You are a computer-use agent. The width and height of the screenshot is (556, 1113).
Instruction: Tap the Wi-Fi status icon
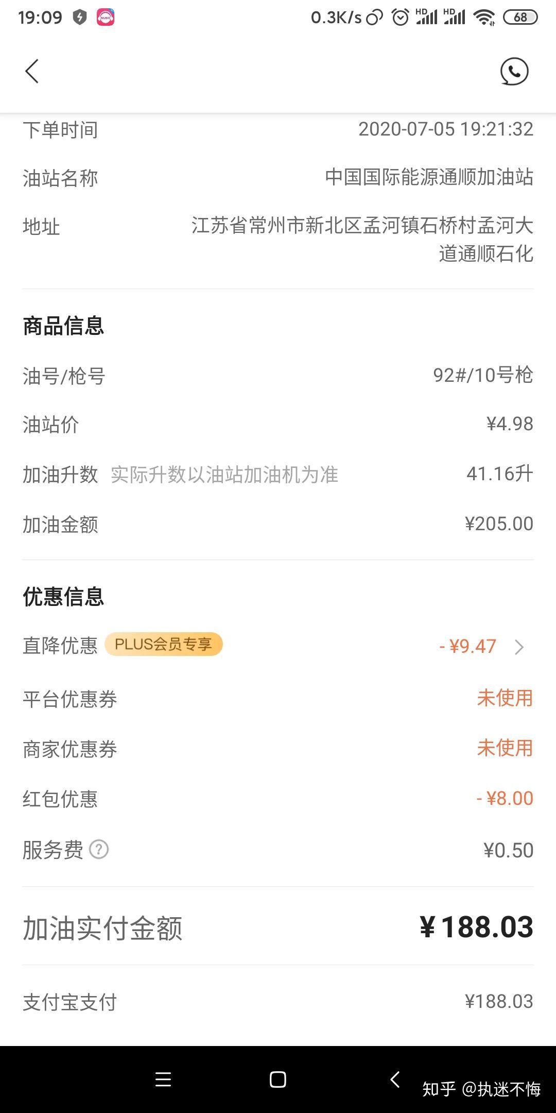[484, 18]
